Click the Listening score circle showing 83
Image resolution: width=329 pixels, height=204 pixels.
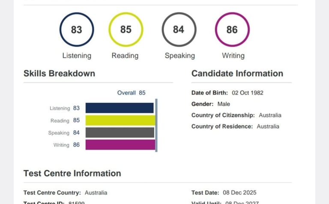pyautogui.click(x=77, y=30)
